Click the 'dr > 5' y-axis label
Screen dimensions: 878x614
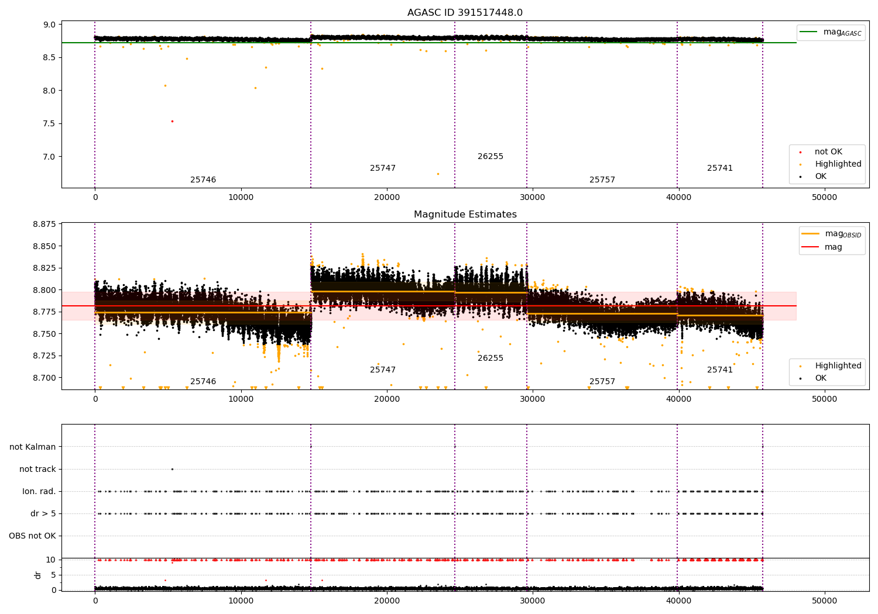pos(43,514)
